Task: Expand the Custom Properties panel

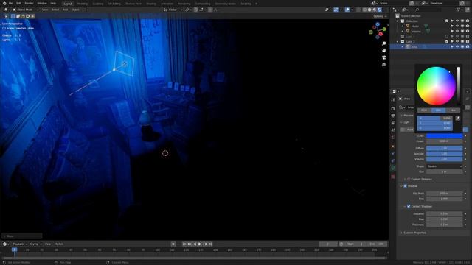Action: click(x=401, y=233)
